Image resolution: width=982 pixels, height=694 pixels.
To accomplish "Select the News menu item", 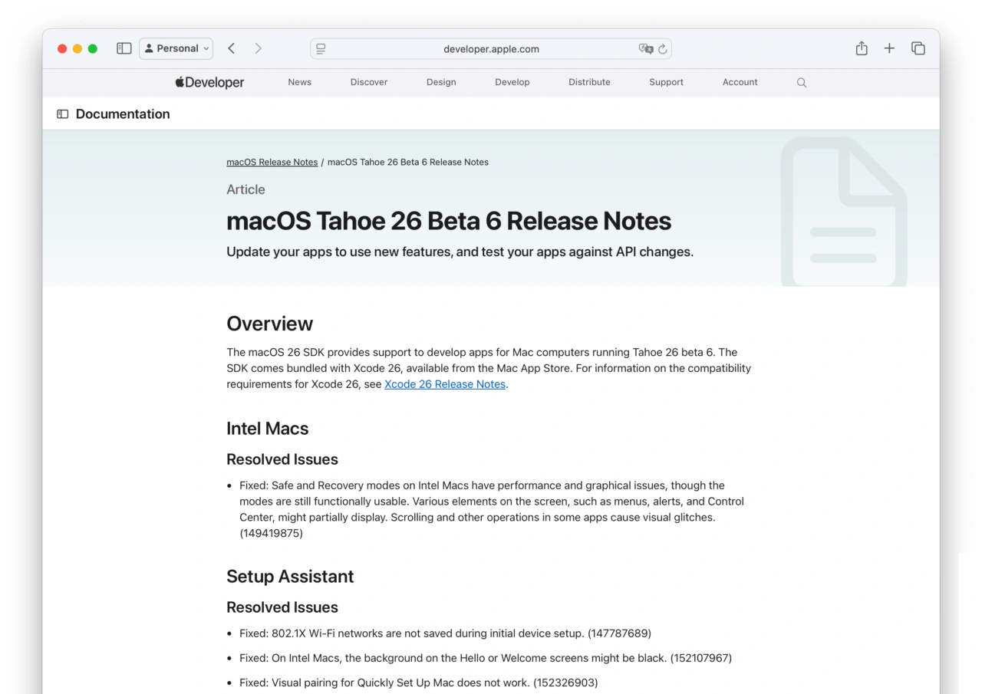I will coord(299,82).
